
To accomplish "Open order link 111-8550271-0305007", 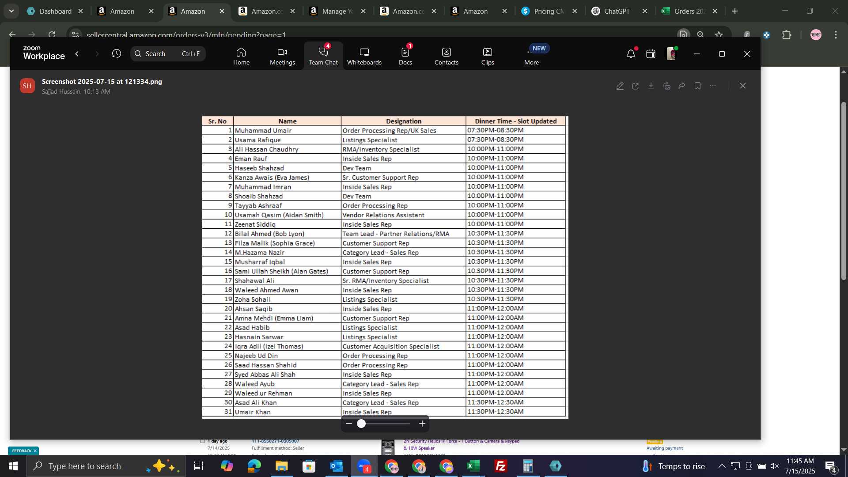I will point(276,441).
